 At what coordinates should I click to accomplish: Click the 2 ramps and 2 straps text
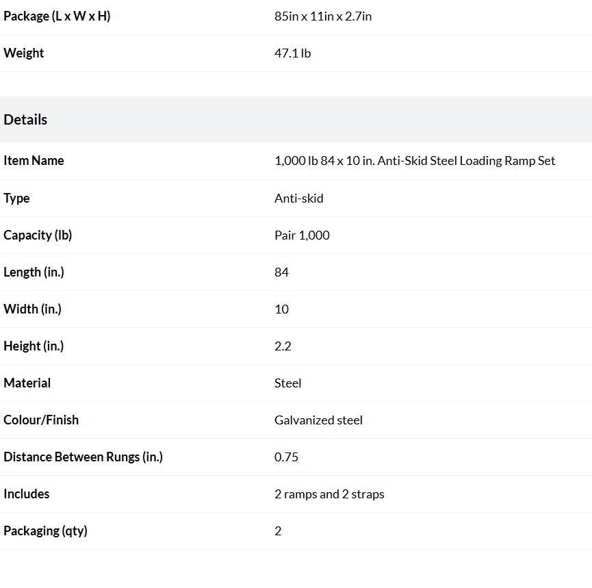[330, 494]
